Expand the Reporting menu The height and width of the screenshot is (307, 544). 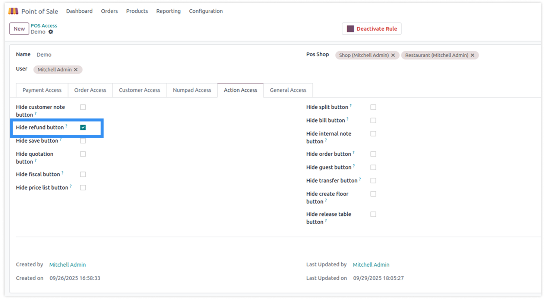[168, 11]
